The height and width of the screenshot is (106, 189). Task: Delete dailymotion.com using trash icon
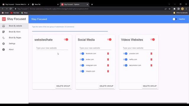(151, 65)
